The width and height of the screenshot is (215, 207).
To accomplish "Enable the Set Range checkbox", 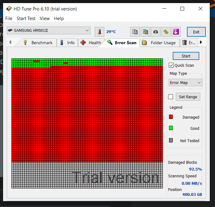I will pos(171,97).
